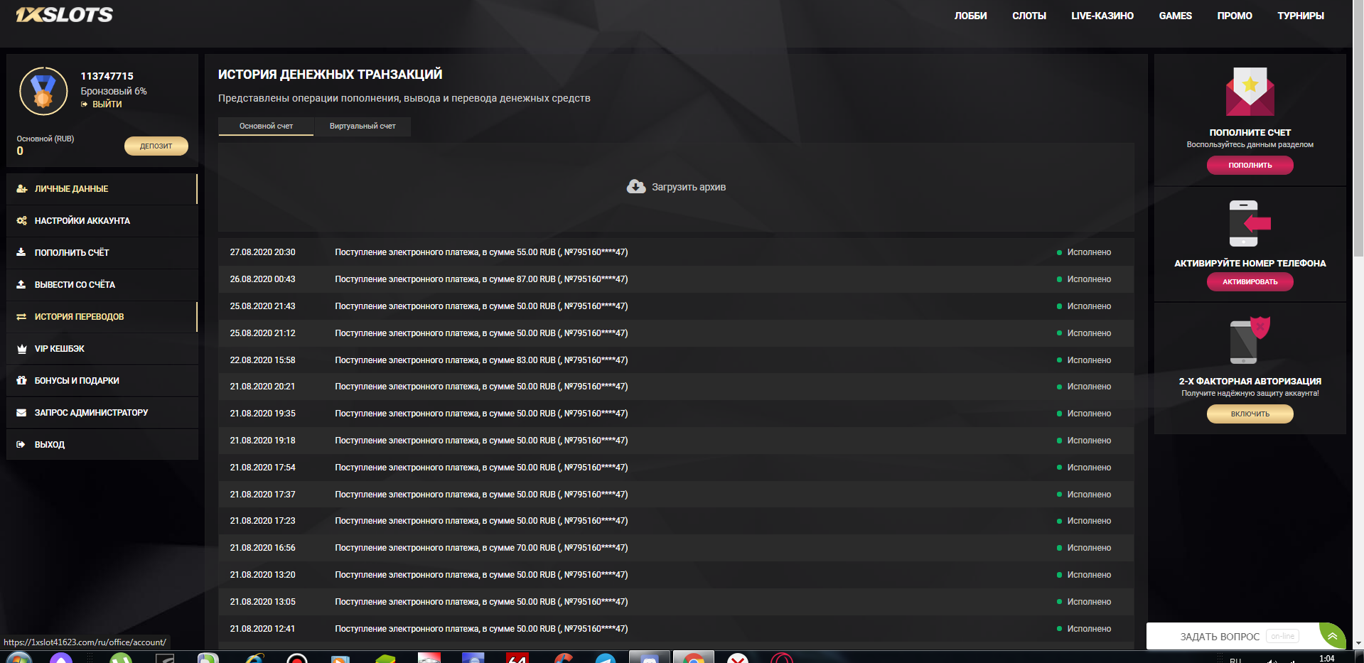Open LIVE-КАЗИНО from the top menu

point(1102,16)
